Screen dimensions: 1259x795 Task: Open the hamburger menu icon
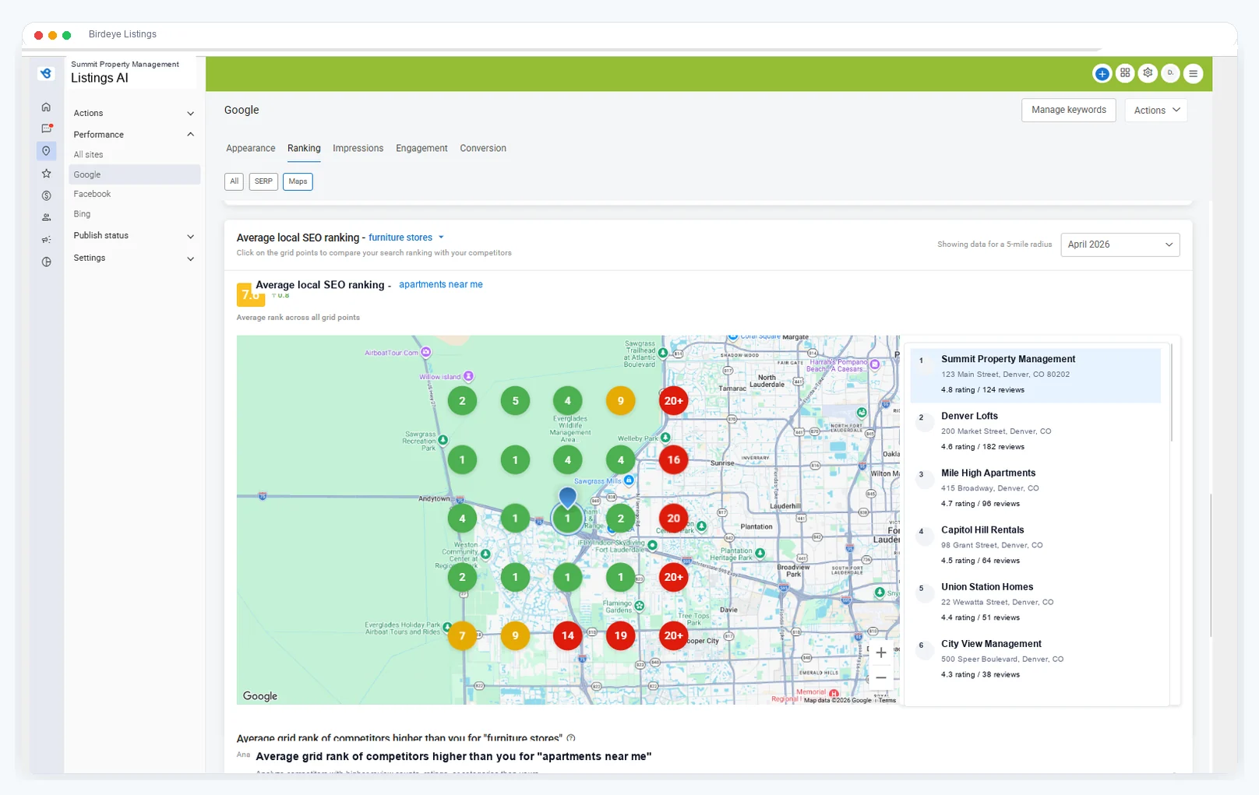click(x=1193, y=74)
